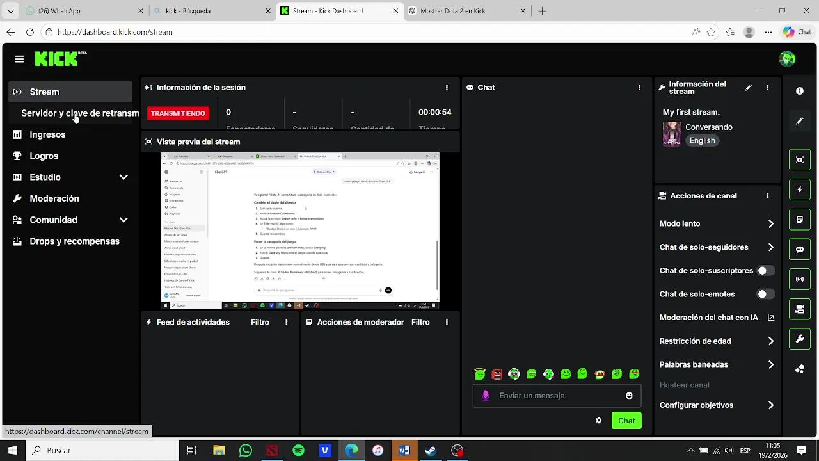This screenshot has height=461, width=819.
Task: Open Chat de solo-seguidores options arrow
Action: pos(770,247)
